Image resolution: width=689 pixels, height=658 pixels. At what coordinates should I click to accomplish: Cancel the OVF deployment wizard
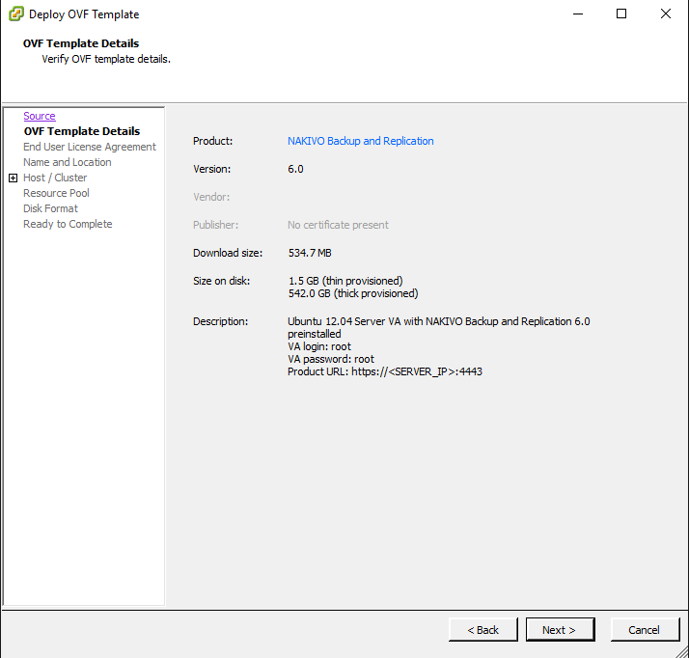[645, 630]
